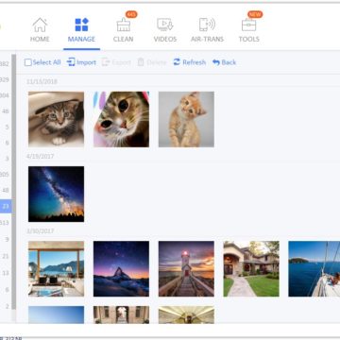Select the close-up cat face photo
This screenshot has height=340, width=340.
coord(121,119)
